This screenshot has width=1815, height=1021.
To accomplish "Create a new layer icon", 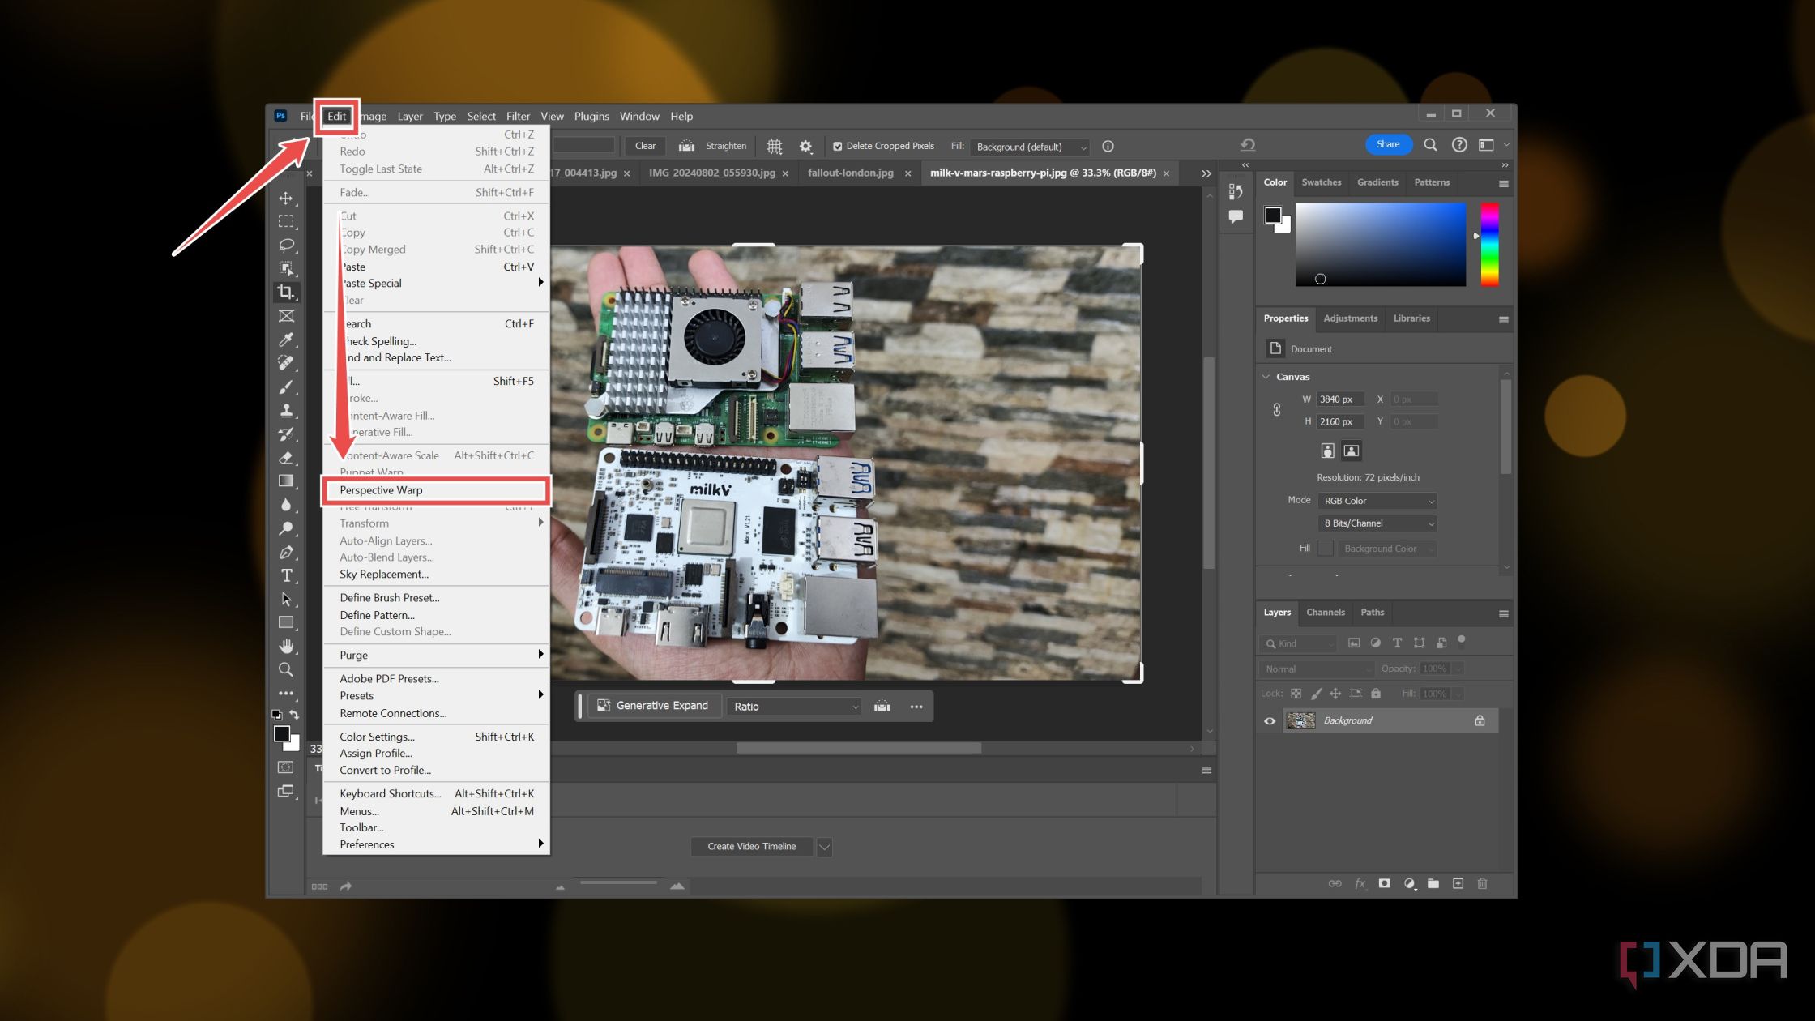I will click(1458, 883).
